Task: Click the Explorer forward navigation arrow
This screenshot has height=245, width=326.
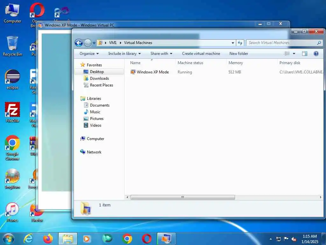Action: 88,43
